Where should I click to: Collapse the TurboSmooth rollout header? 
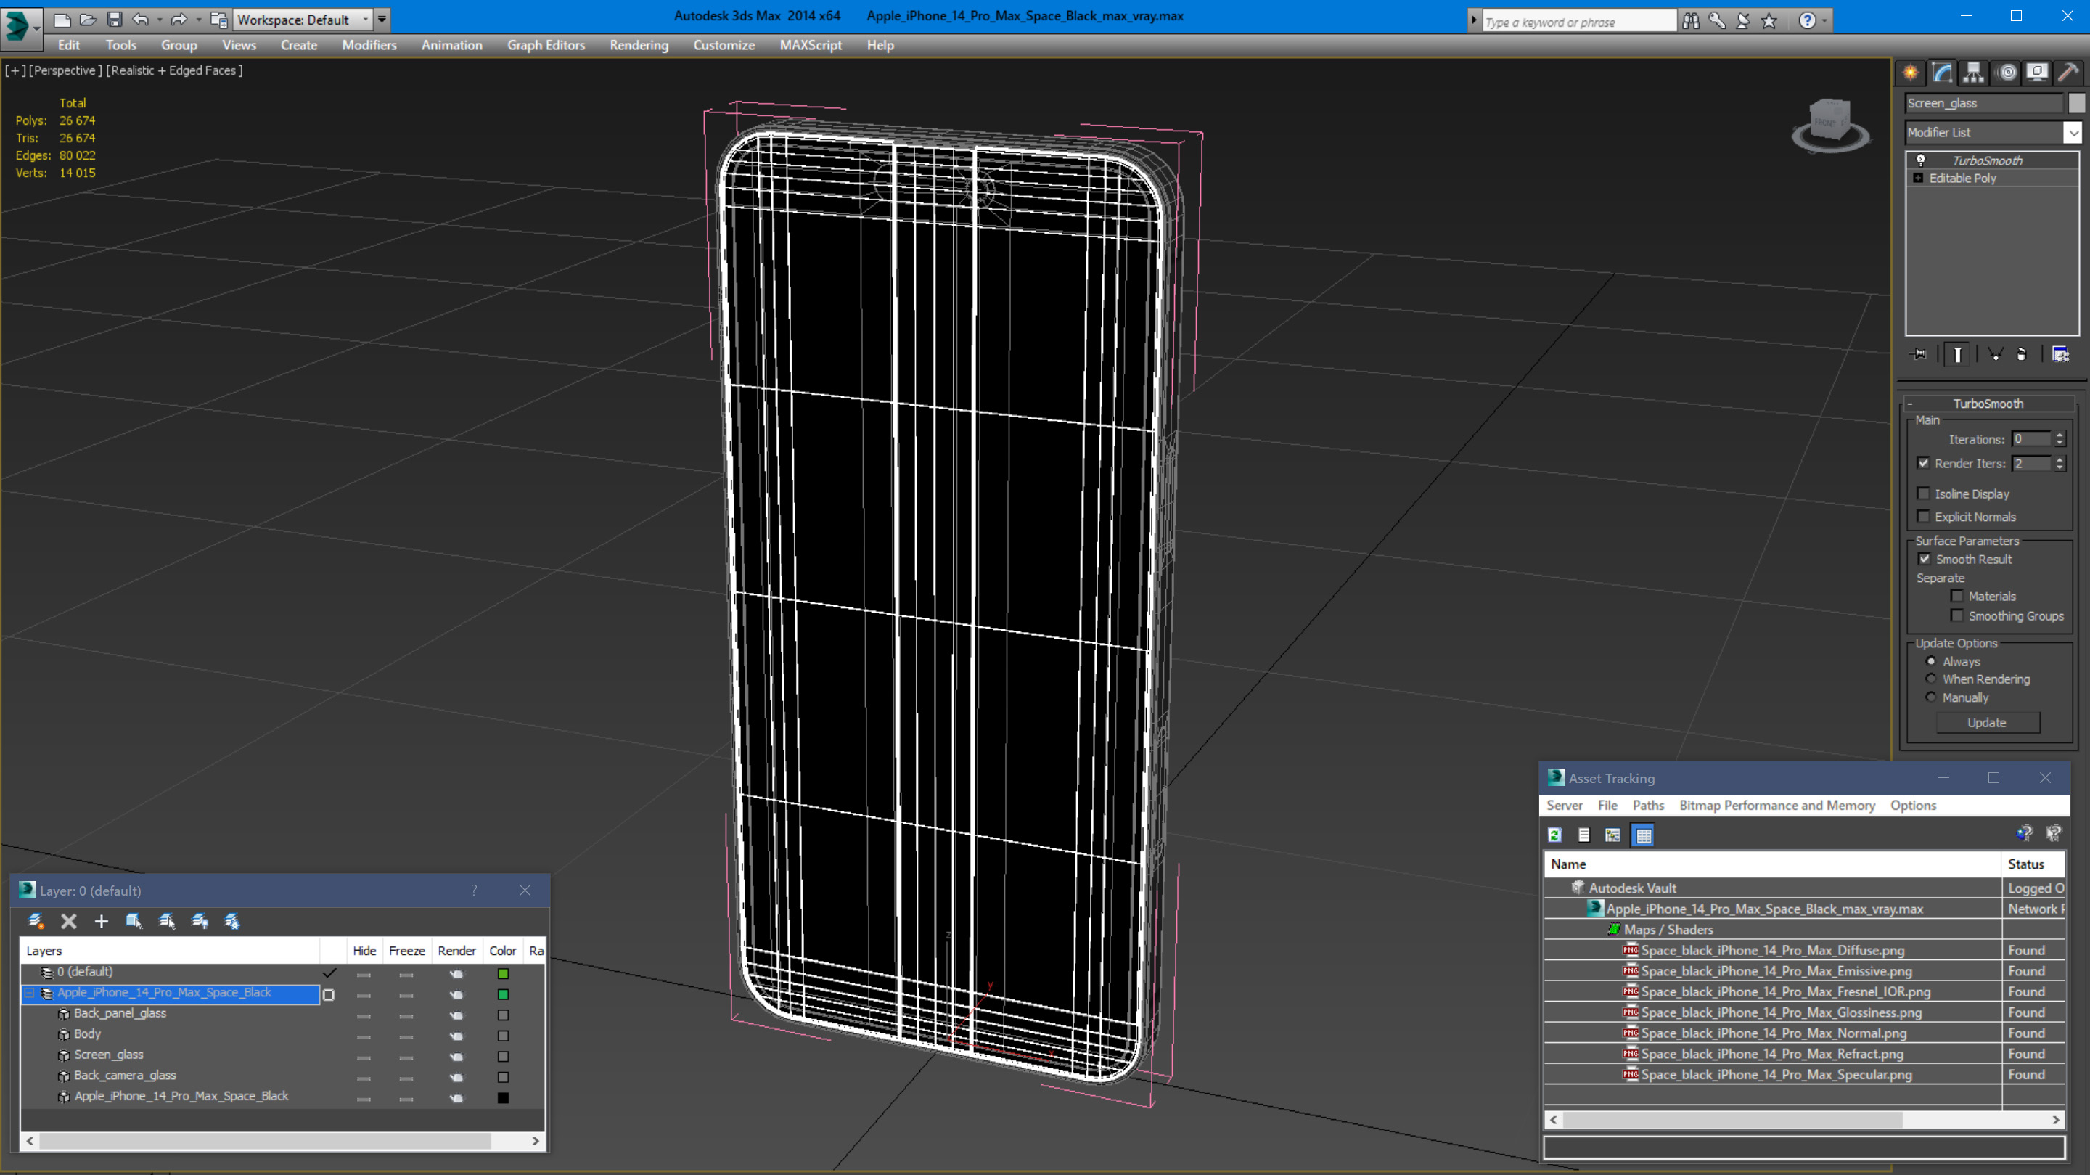click(1987, 404)
